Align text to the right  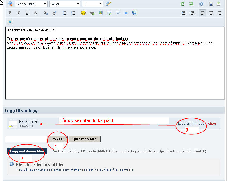point(220,13)
